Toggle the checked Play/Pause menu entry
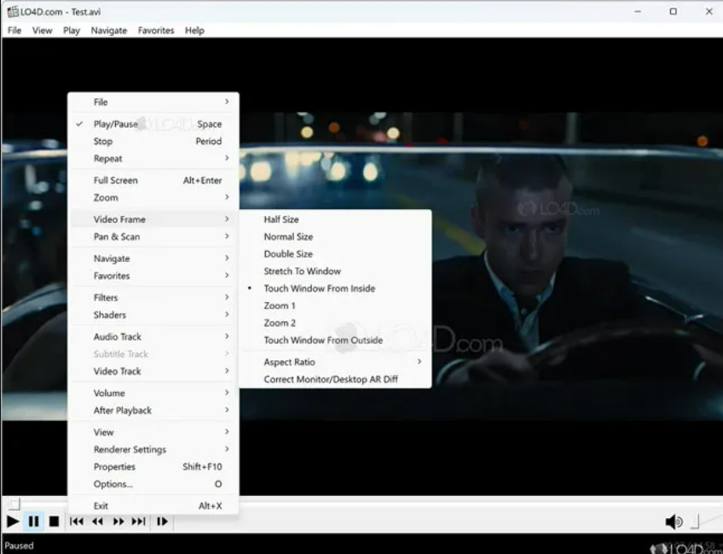The height and width of the screenshot is (554, 723). click(115, 124)
